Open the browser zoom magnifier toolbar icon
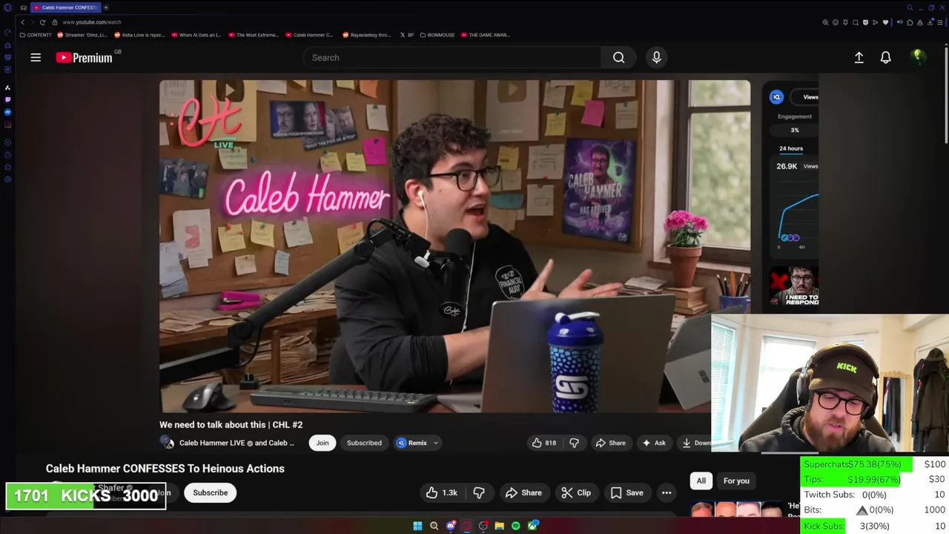This screenshot has height=534, width=949. (x=825, y=22)
